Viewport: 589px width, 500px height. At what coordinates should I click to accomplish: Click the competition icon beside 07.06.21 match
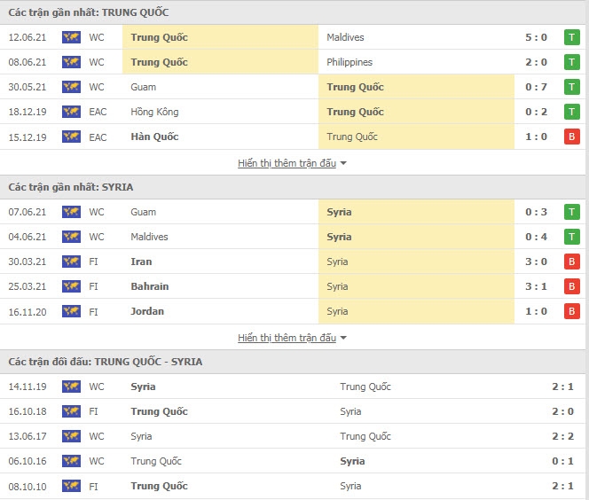(x=71, y=212)
